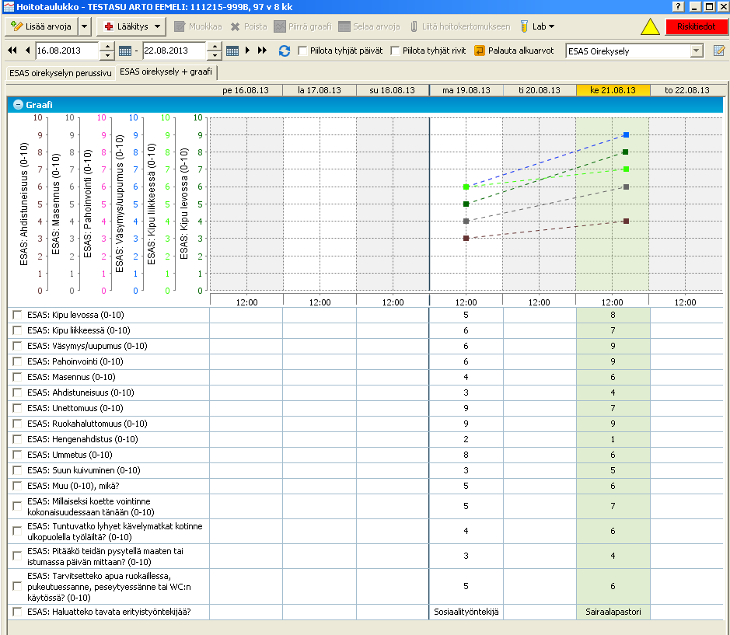Image resolution: width=730 pixels, height=635 pixels.
Task: Click the Palauta alkuarvot button
Action: 514,51
